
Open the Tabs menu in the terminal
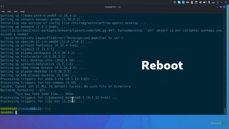[x=16, y=11]
